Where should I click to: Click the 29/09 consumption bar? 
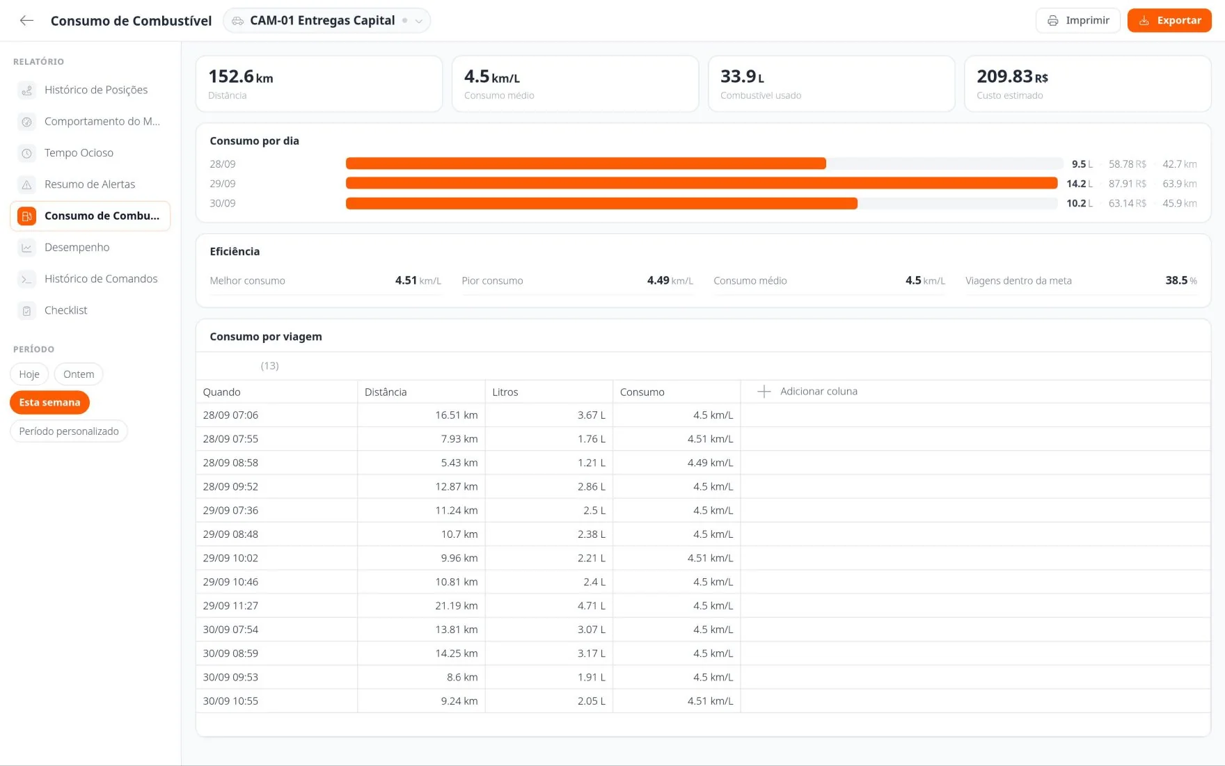[x=702, y=184]
